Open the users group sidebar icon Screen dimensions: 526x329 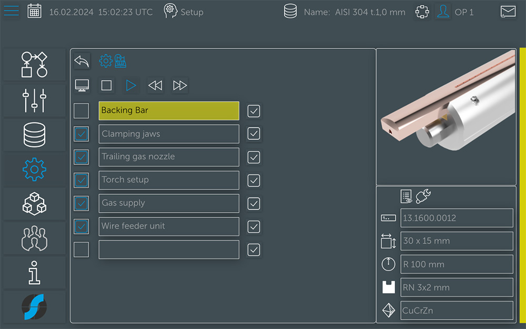click(x=34, y=238)
